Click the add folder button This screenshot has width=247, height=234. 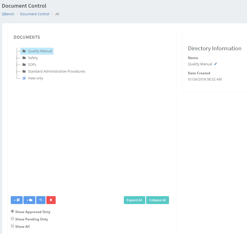pyautogui.click(x=29, y=200)
